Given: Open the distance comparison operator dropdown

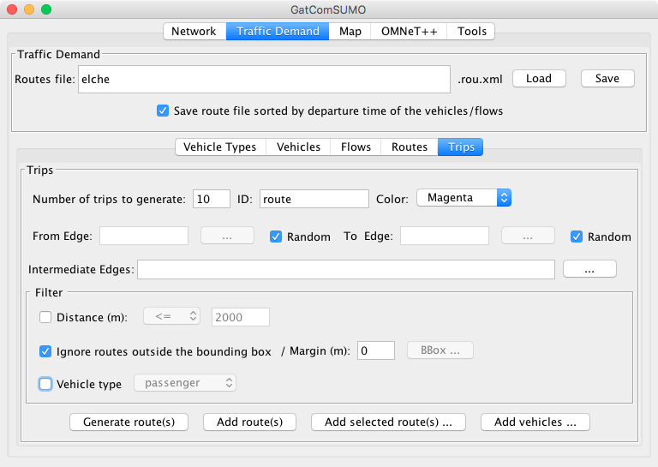Looking at the screenshot, I should tap(172, 317).
